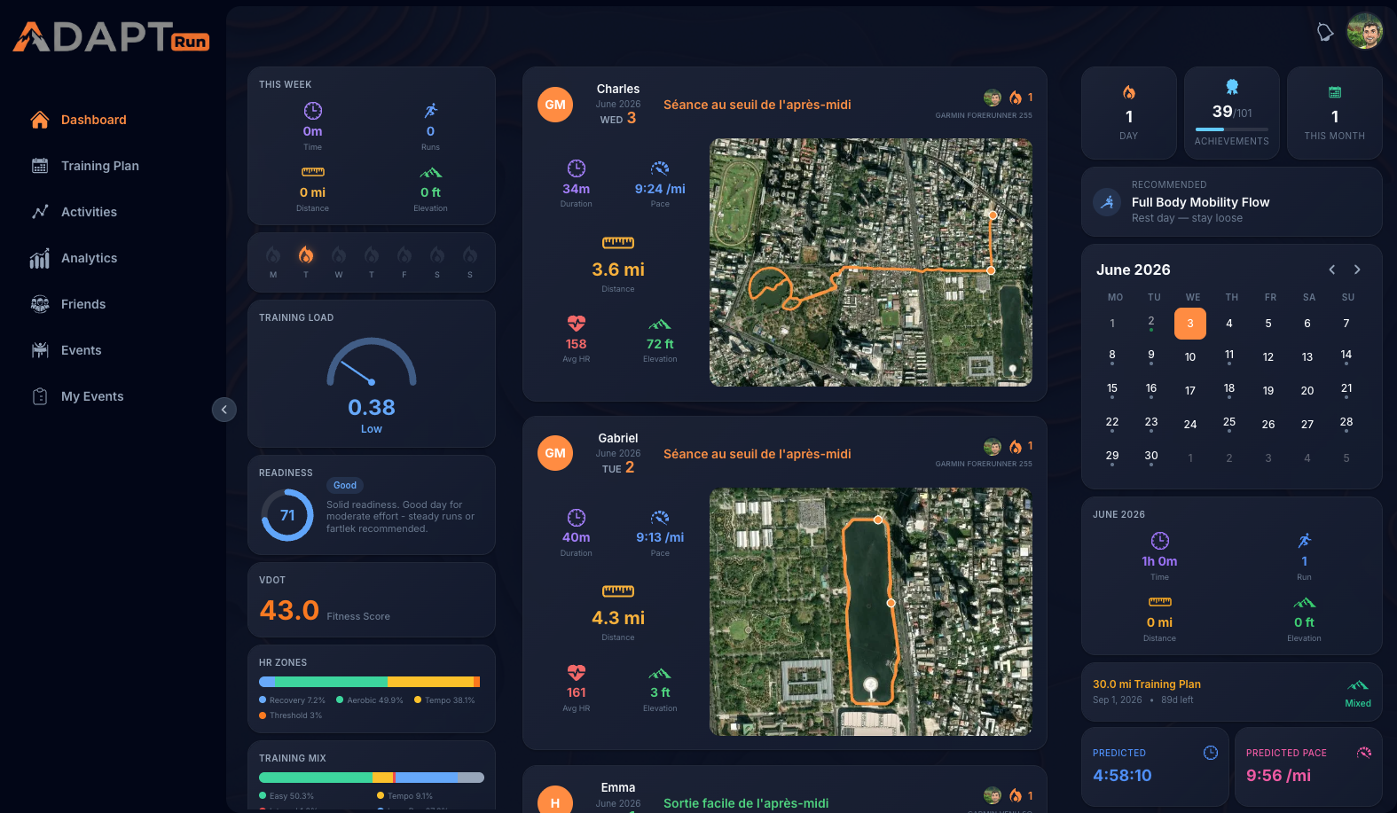
Task: Click June 30 in the calendar
Action: click(x=1151, y=457)
